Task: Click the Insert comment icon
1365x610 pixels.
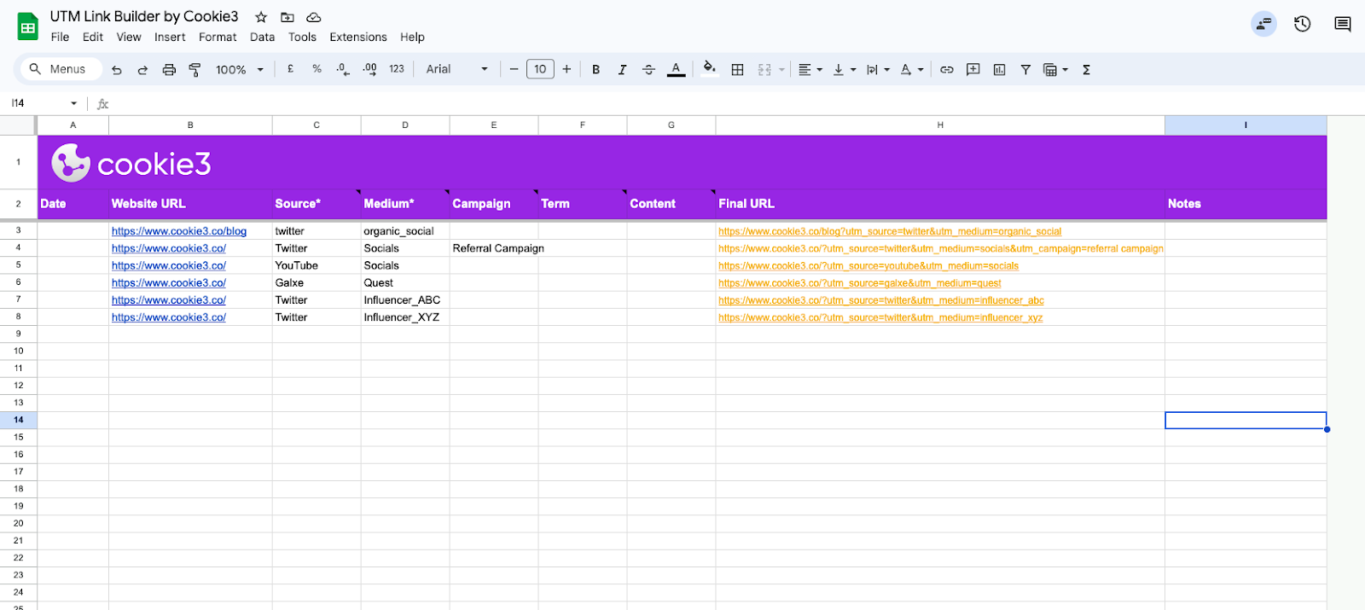Action: 973,70
